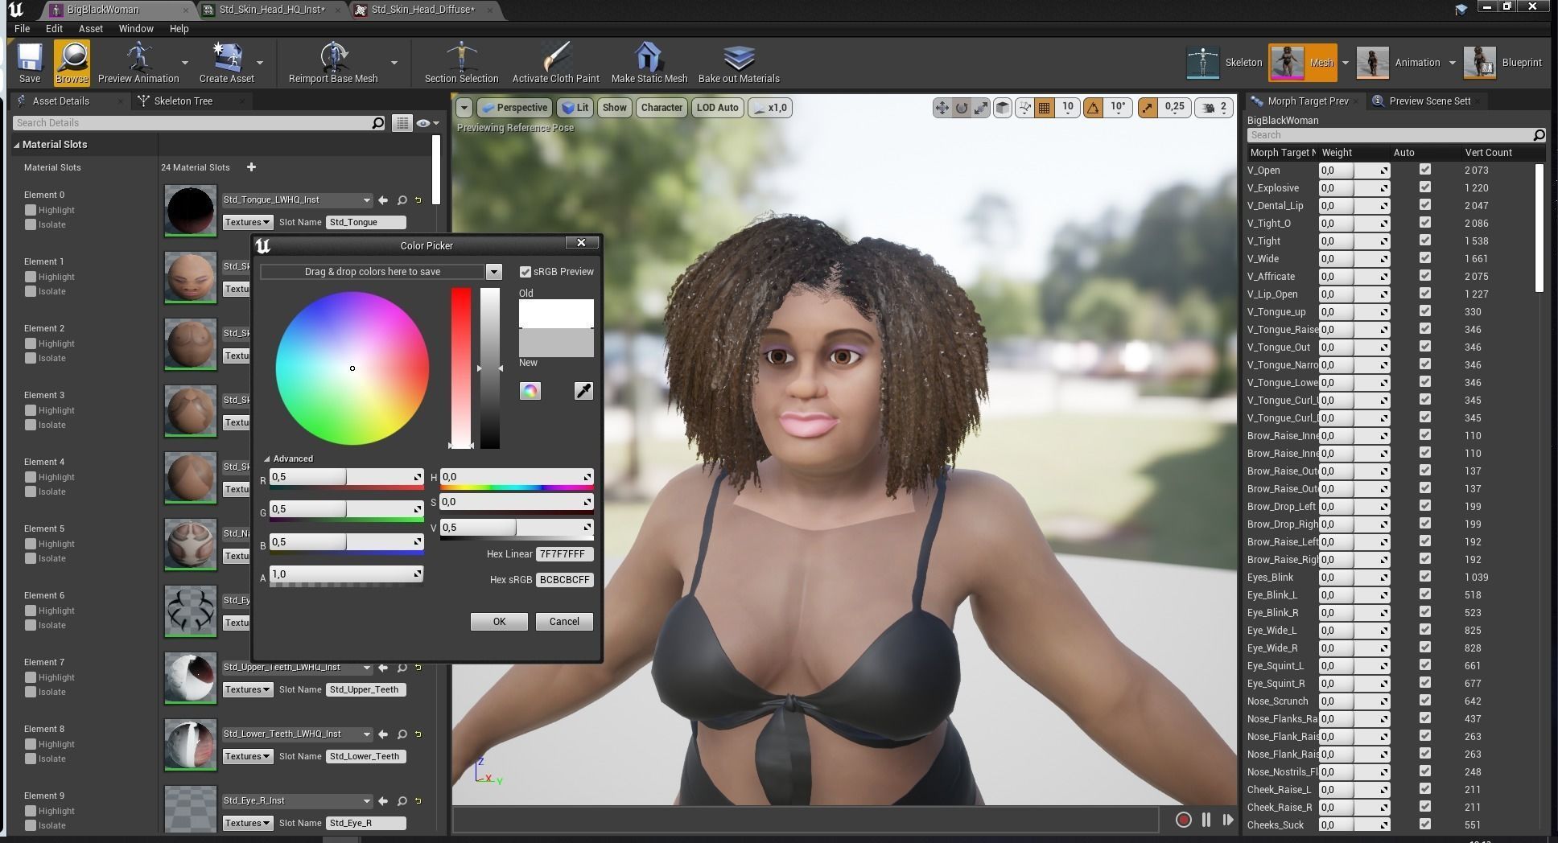1558x843 pixels.
Task: Toggle color wheel/spectrum mode icon
Action: 530,391
